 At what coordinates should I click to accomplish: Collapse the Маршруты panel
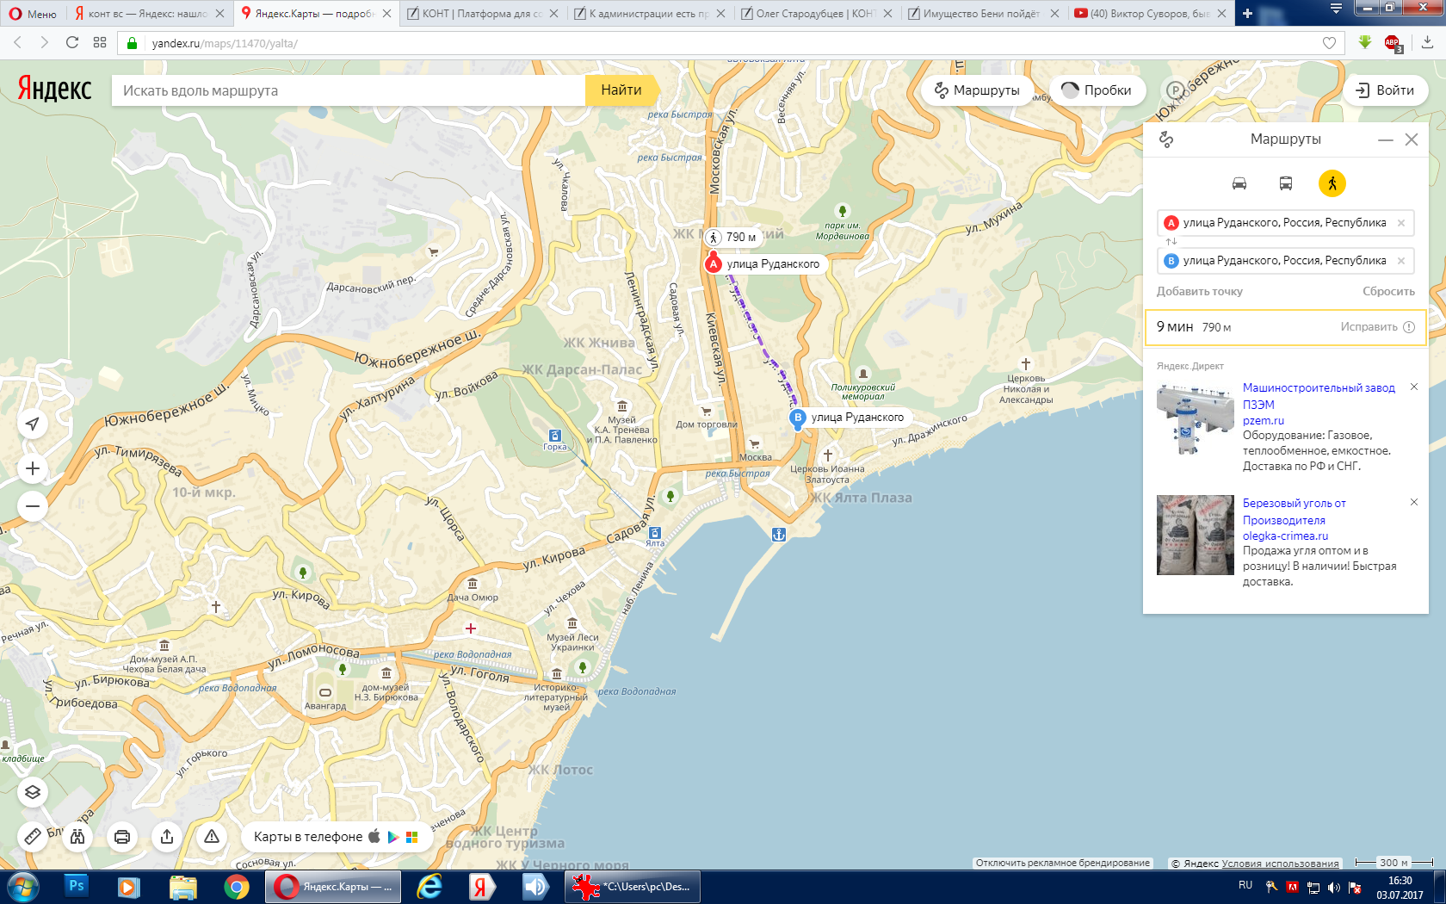pyautogui.click(x=1386, y=139)
